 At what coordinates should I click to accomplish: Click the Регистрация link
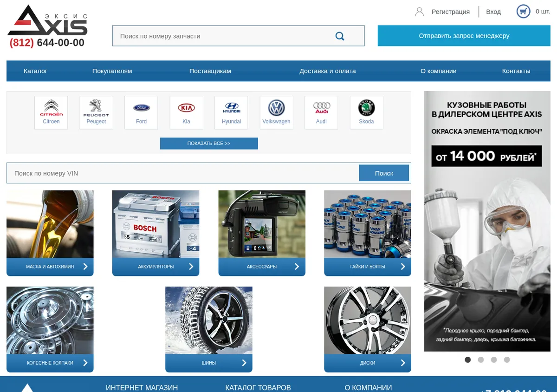point(451,12)
